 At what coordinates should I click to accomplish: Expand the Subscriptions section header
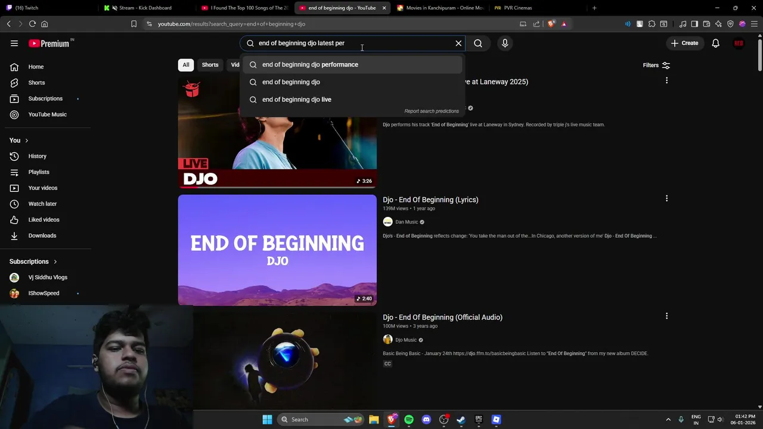tap(33, 262)
